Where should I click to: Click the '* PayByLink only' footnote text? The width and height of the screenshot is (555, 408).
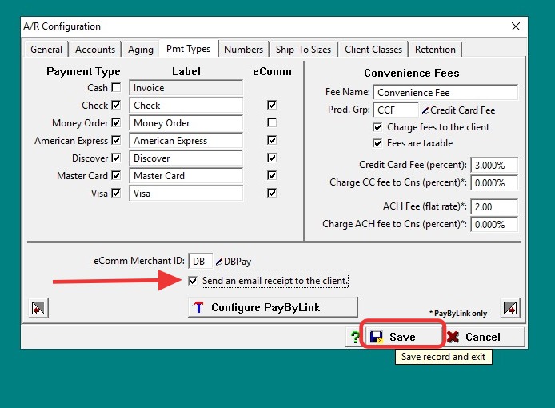(x=458, y=314)
